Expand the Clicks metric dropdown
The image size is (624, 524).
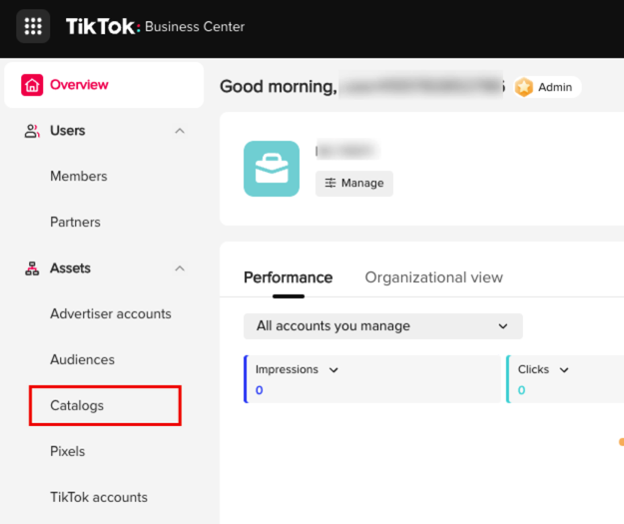point(564,370)
